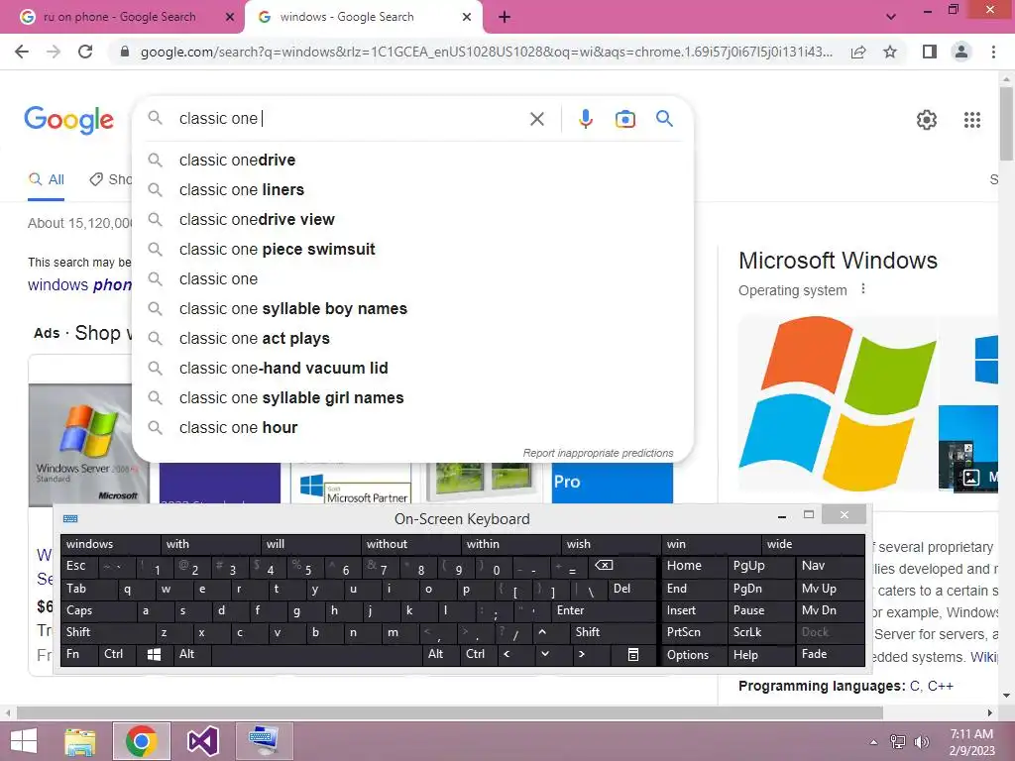Start voice search with the microphone icon

[585, 119]
